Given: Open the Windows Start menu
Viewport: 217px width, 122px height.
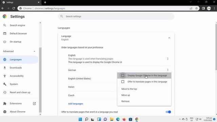Looking at the screenshot, I should click(x=80, y=119).
